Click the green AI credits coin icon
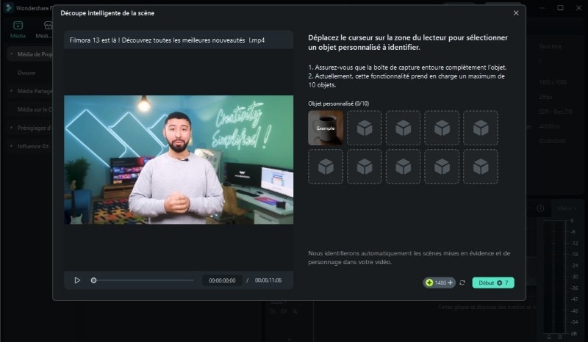The image size is (588, 342). pos(429,283)
